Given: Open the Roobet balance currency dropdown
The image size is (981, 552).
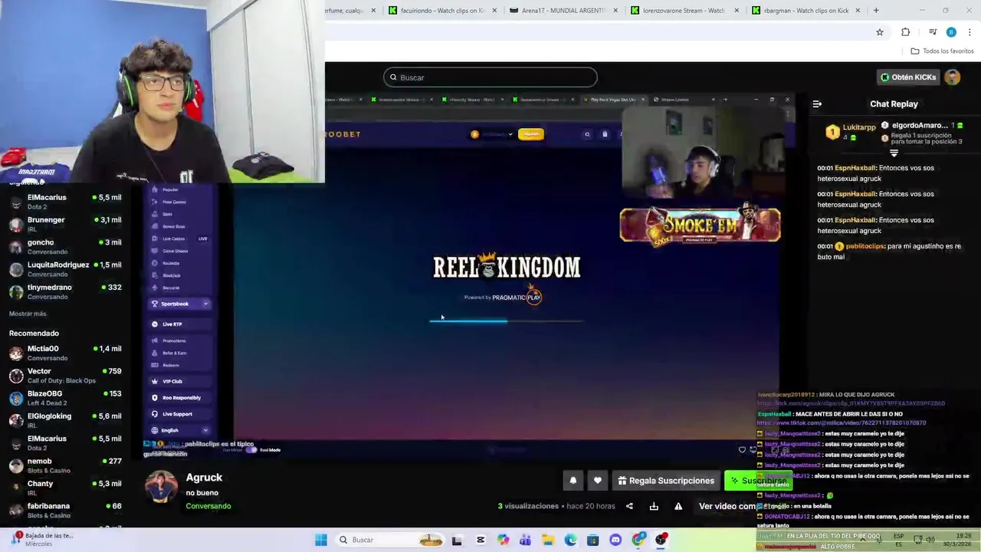Looking at the screenshot, I should (x=492, y=134).
